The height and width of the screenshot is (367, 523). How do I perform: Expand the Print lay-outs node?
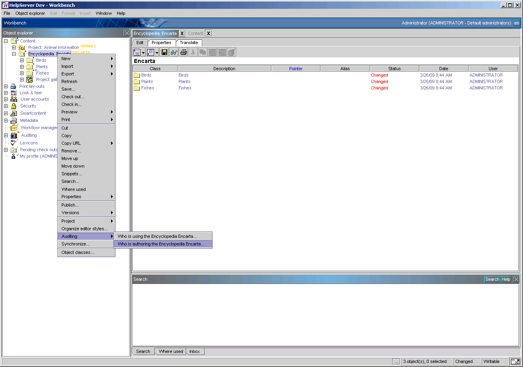6,86
